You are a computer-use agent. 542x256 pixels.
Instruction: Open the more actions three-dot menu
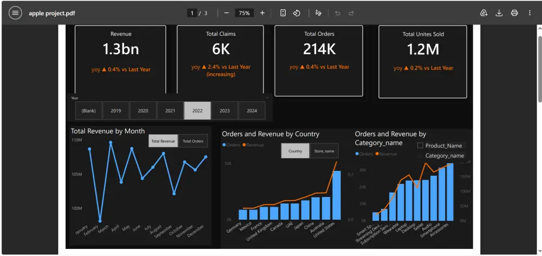pyautogui.click(x=530, y=13)
